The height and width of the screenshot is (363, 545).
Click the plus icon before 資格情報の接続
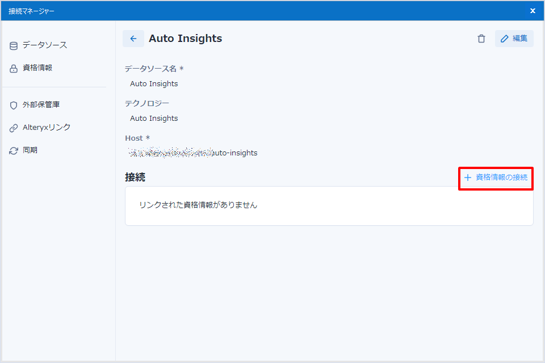coord(468,178)
